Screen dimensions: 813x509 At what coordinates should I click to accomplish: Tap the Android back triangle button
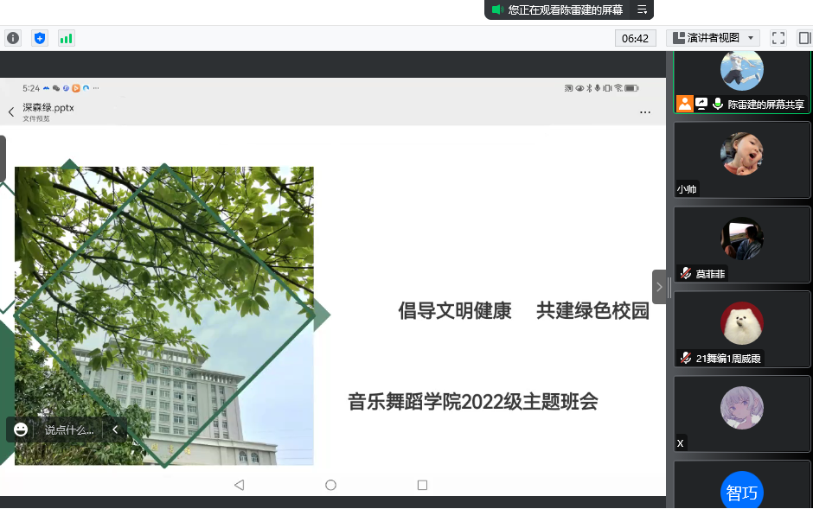tap(239, 485)
